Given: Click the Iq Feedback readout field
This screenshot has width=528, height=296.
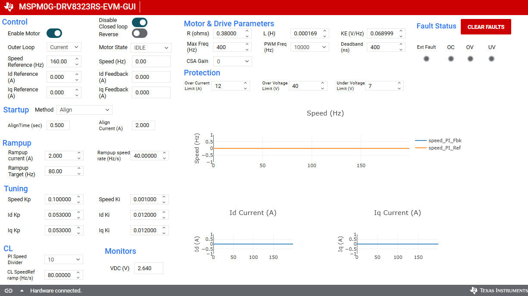Looking at the screenshot, I should tap(151, 92).
